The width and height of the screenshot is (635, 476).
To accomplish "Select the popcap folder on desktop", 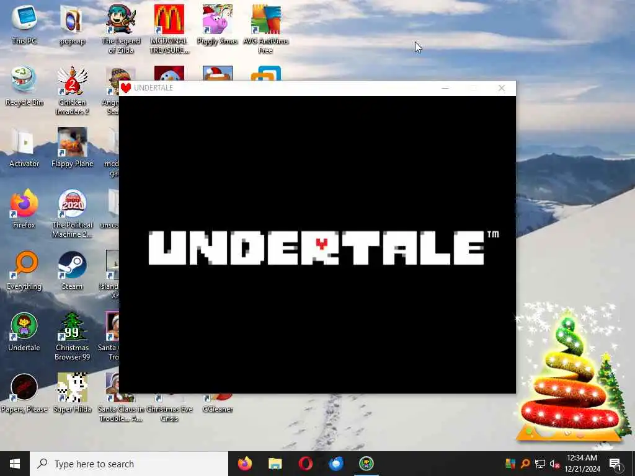I will click(x=72, y=24).
